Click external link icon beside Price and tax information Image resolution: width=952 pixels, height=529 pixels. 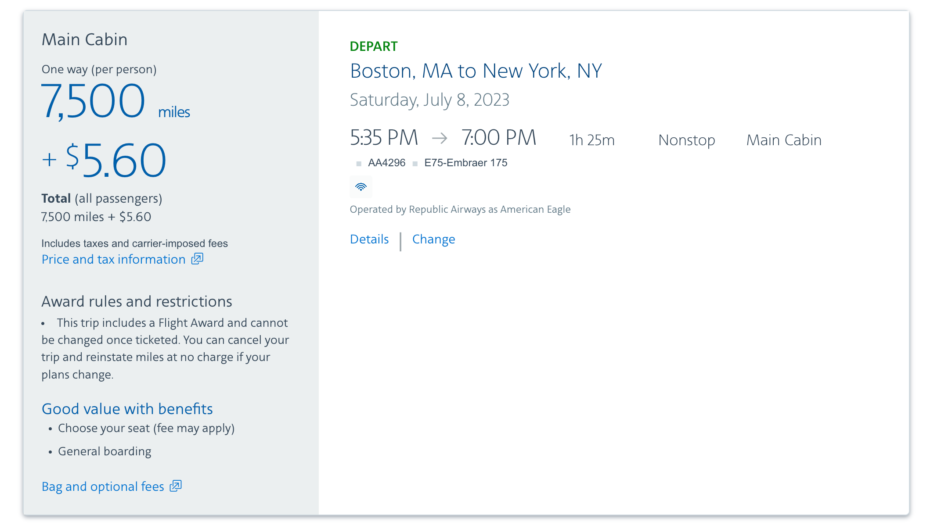pyautogui.click(x=197, y=259)
